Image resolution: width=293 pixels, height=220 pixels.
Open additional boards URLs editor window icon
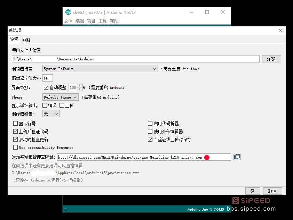[237, 157]
